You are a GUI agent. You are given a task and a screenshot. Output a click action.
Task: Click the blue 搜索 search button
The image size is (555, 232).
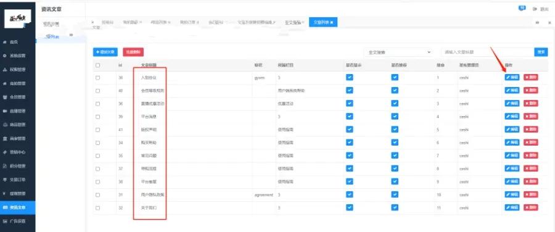(541, 52)
